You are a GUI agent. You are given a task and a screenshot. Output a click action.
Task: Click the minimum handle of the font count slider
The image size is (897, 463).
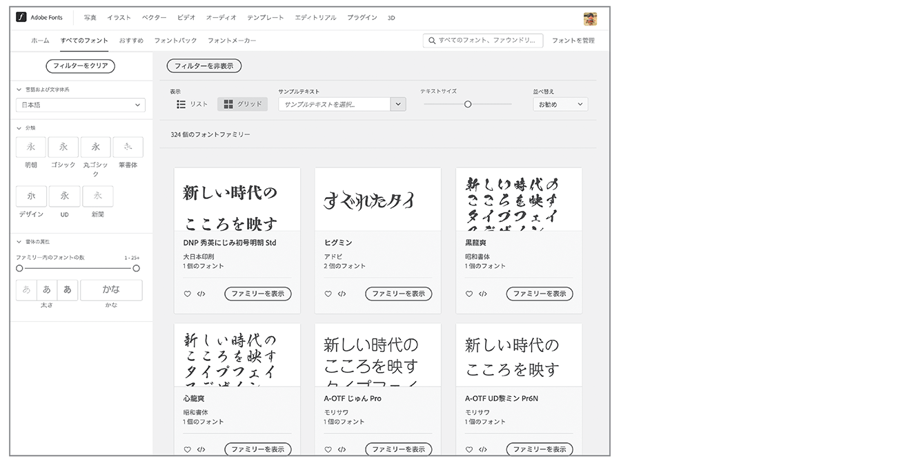pos(19,268)
